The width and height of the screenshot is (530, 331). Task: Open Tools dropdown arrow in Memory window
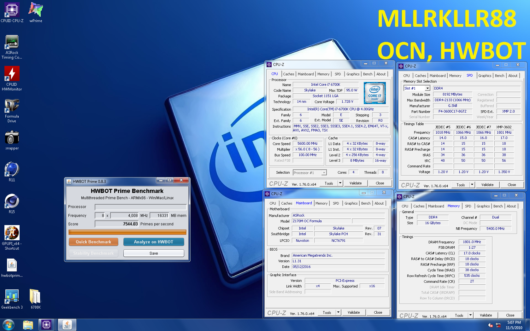coord(470,315)
